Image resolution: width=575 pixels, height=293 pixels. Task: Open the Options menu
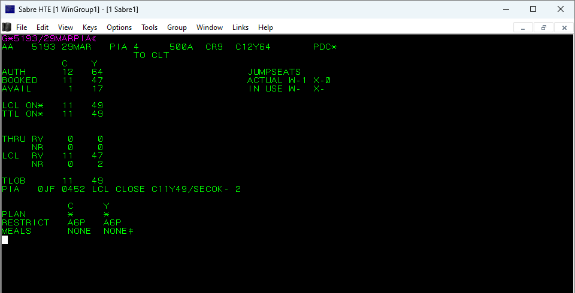119,28
